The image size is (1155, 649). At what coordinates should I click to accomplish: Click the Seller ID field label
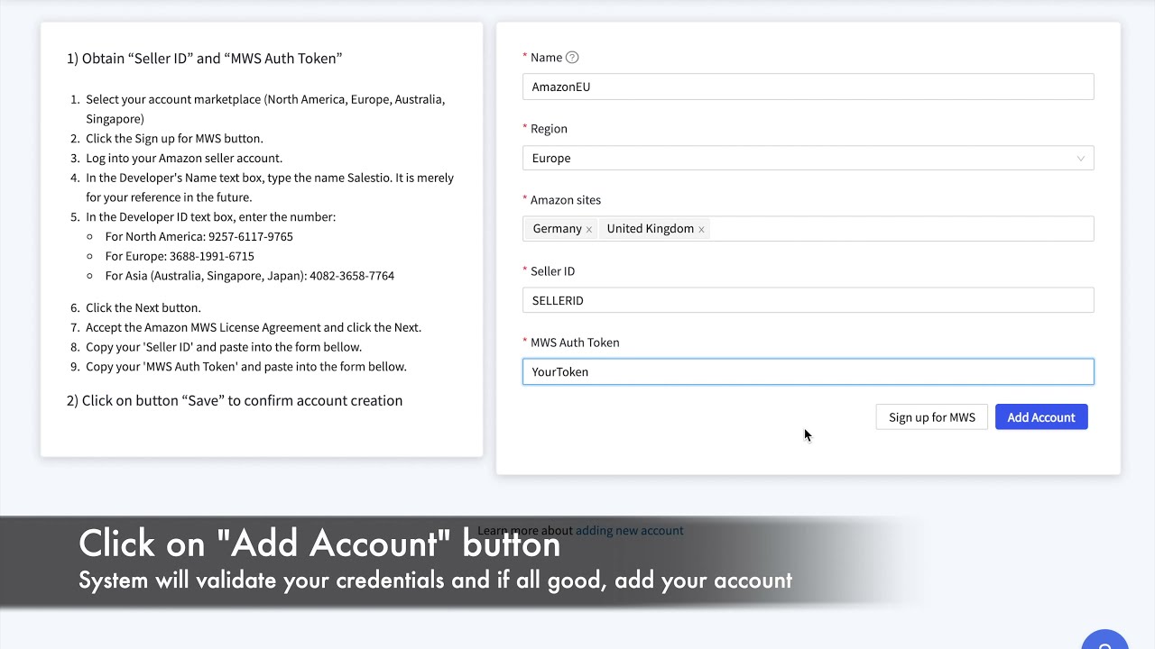[552, 271]
